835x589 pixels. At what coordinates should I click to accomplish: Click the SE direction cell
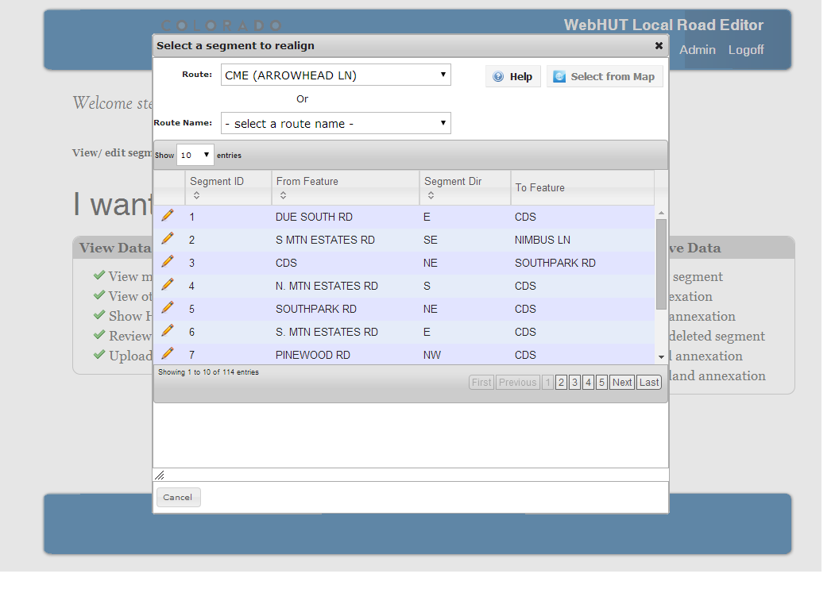[x=431, y=240]
